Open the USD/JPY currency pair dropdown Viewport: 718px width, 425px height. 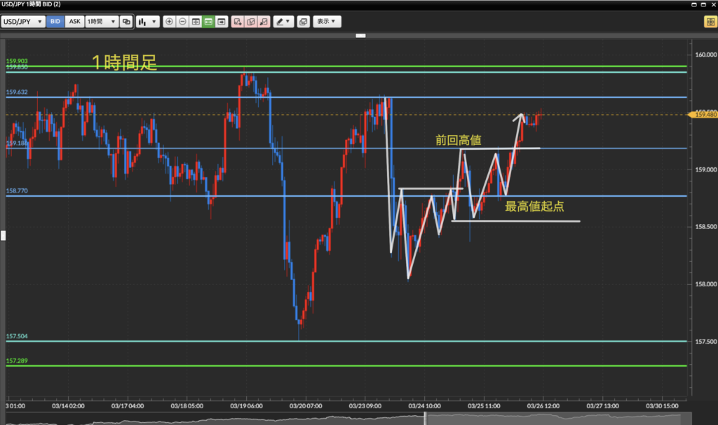coord(23,22)
